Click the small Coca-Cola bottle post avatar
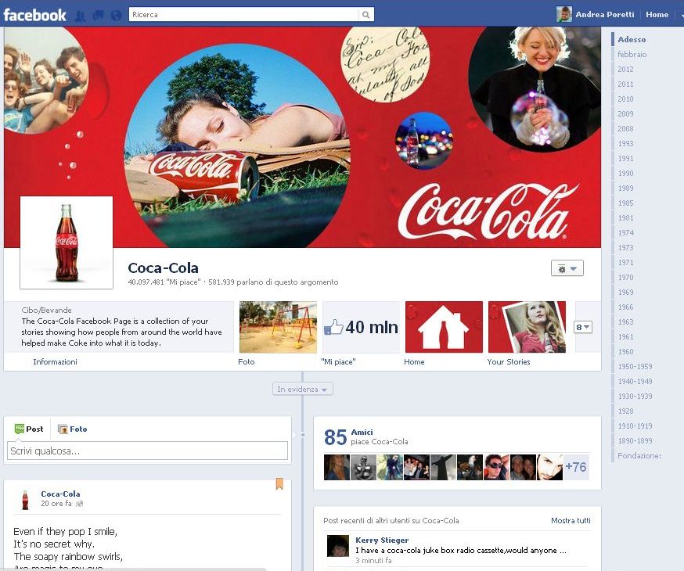 point(25,500)
